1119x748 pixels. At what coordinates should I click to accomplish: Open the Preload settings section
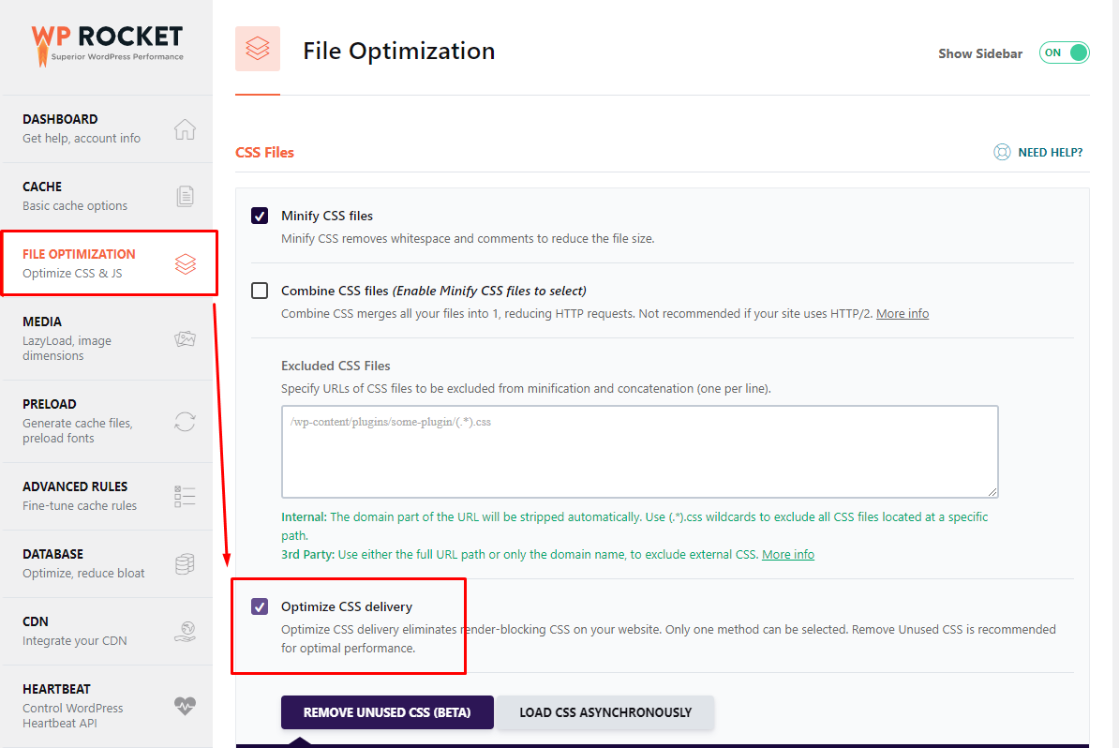[x=107, y=421]
